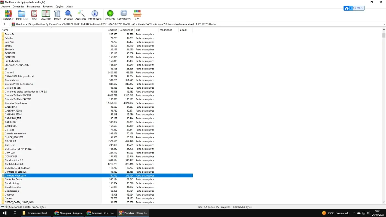
Task: Go up one folder with arrow icon
Action: tap(4, 24)
